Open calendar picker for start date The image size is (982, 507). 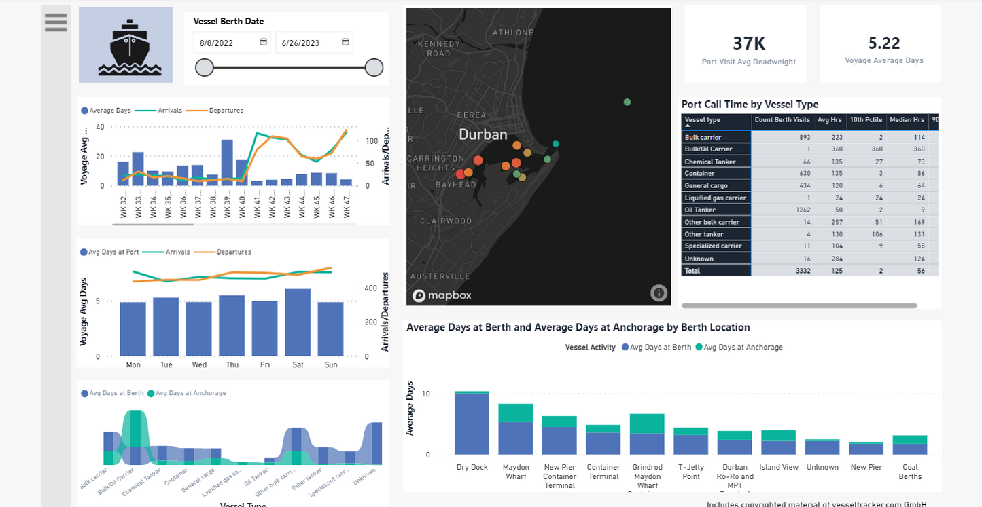(x=263, y=42)
